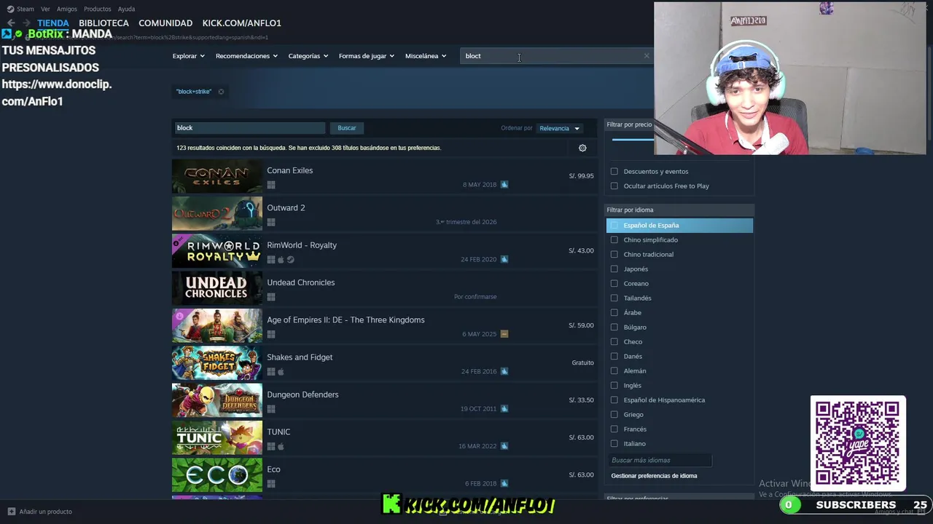Viewport: 933px width, 524px height.
Task: Click the review icon for Eco
Action: [x=504, y=483]
